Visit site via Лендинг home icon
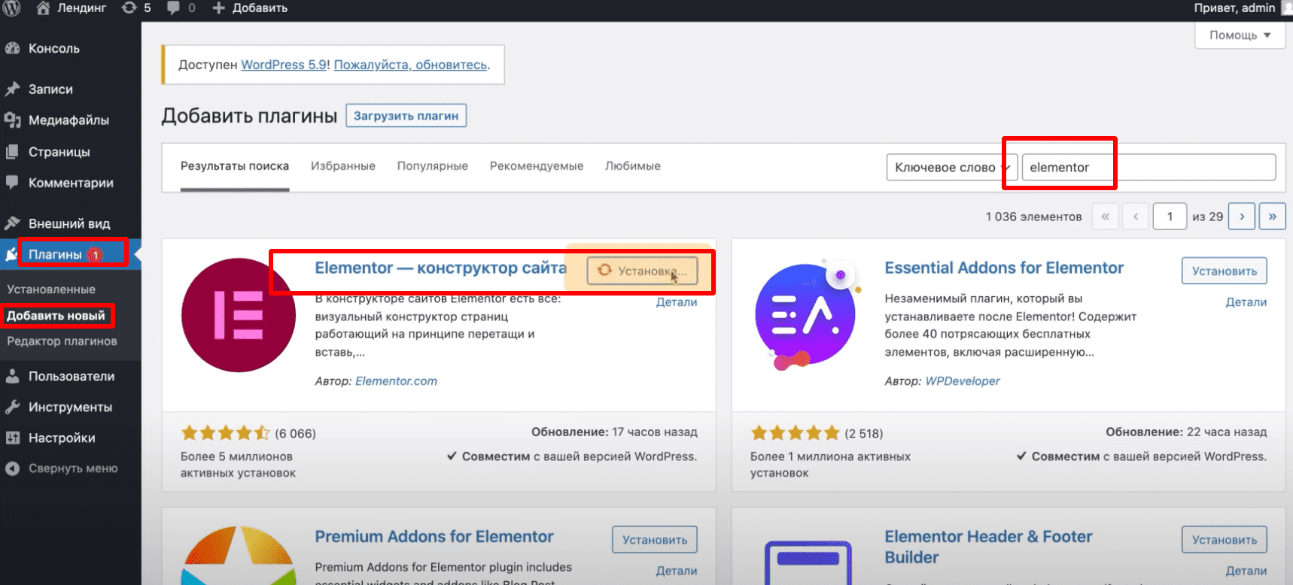The height and width of the screenshot is (585, 1293). [43, 8]
